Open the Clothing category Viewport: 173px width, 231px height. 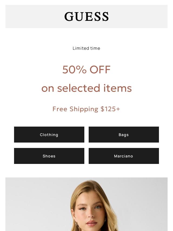[49, 135]
